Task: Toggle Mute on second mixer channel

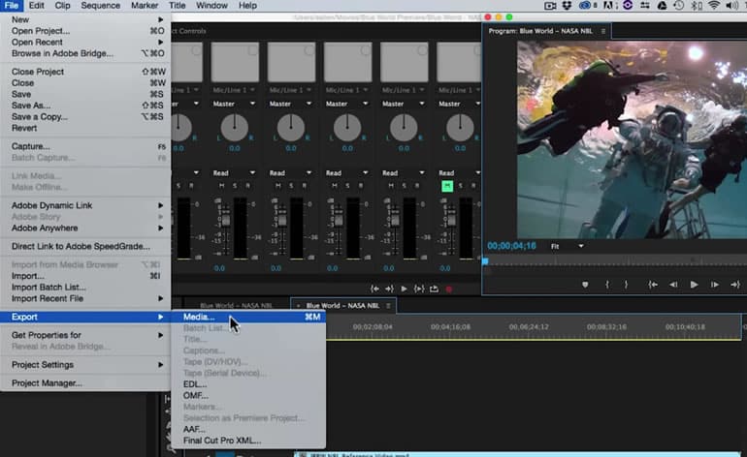Action: click(221, 186)
